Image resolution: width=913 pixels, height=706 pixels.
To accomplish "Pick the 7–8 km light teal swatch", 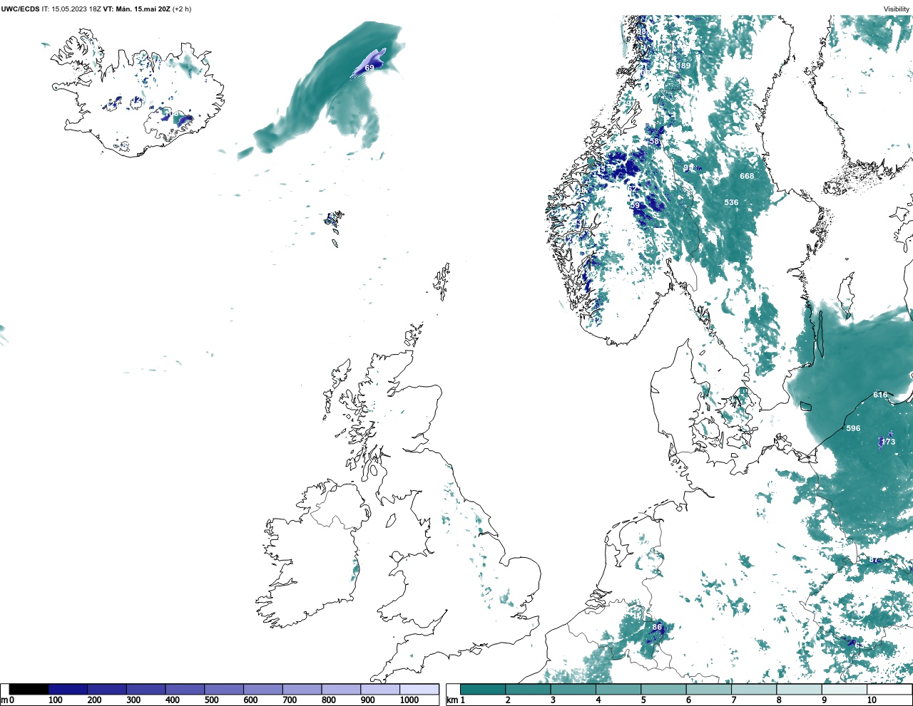I will point(754,689).
